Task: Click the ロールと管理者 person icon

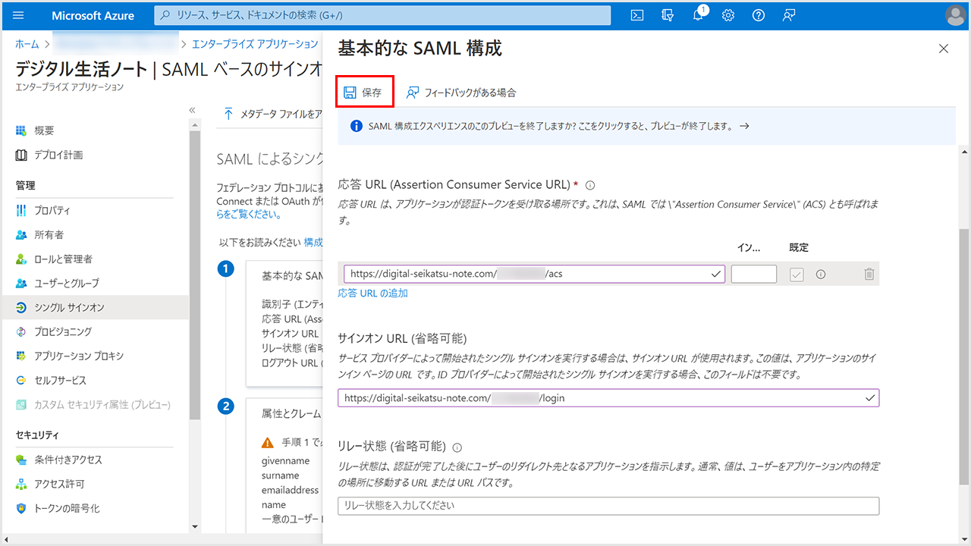Action: [x=21, y=259]
